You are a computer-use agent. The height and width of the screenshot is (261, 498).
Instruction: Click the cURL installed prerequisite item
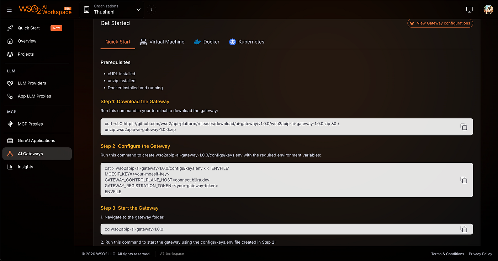point(121,74)
